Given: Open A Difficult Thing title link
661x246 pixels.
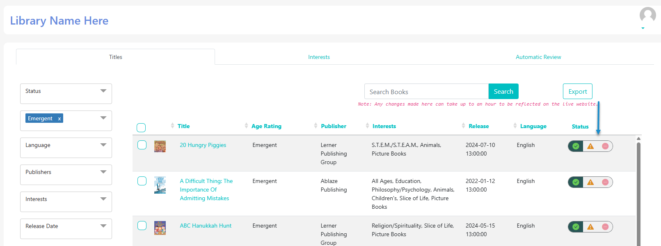Looking at the screenshot, I should coord(206,190).
